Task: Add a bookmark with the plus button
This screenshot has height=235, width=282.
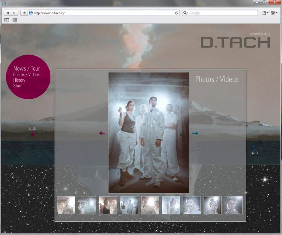Action: tap(24, 13)
